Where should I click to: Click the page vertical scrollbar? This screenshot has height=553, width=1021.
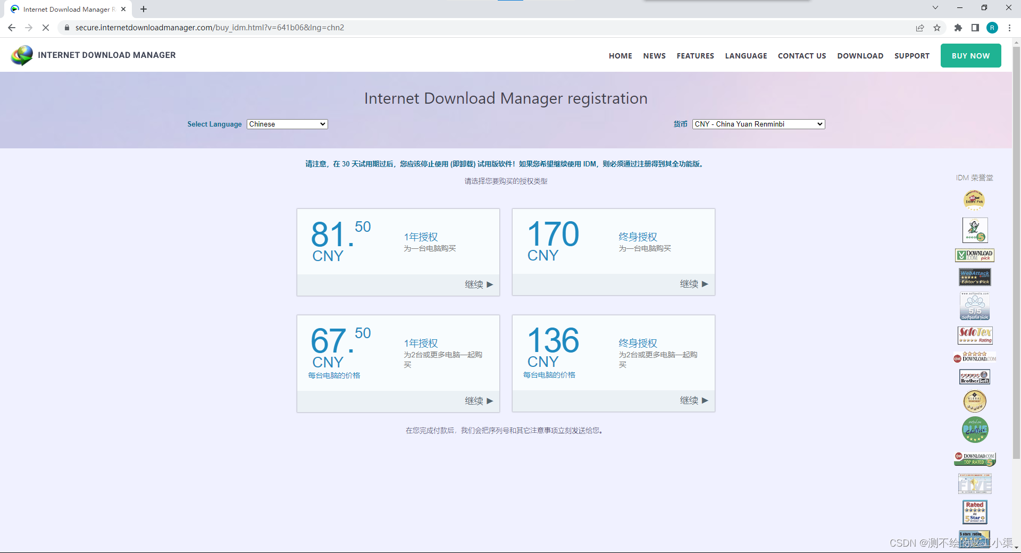point(1016,253)
